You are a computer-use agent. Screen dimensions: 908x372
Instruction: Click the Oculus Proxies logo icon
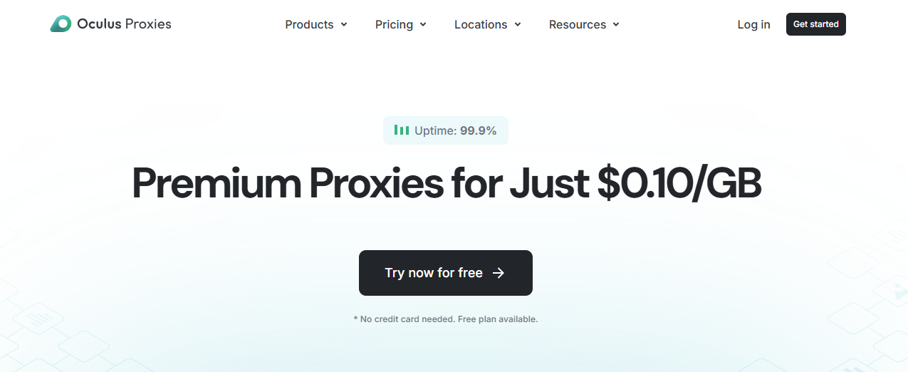(61, 24)
